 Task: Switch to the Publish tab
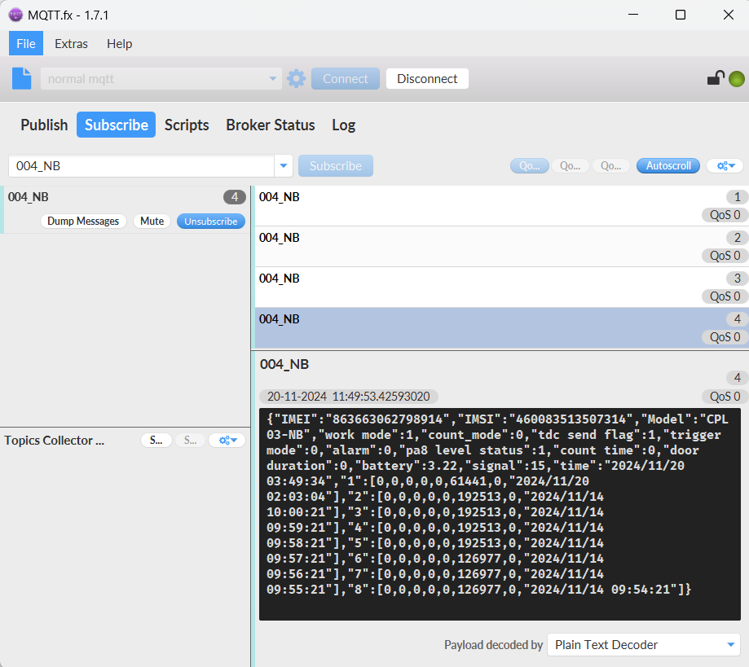tap(44, 125)
